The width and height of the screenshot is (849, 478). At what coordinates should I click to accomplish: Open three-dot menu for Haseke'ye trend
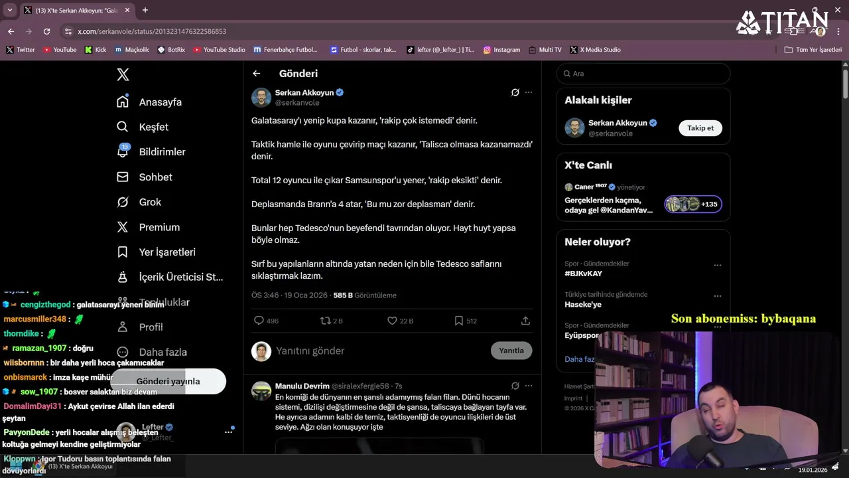tap(717, 296)
